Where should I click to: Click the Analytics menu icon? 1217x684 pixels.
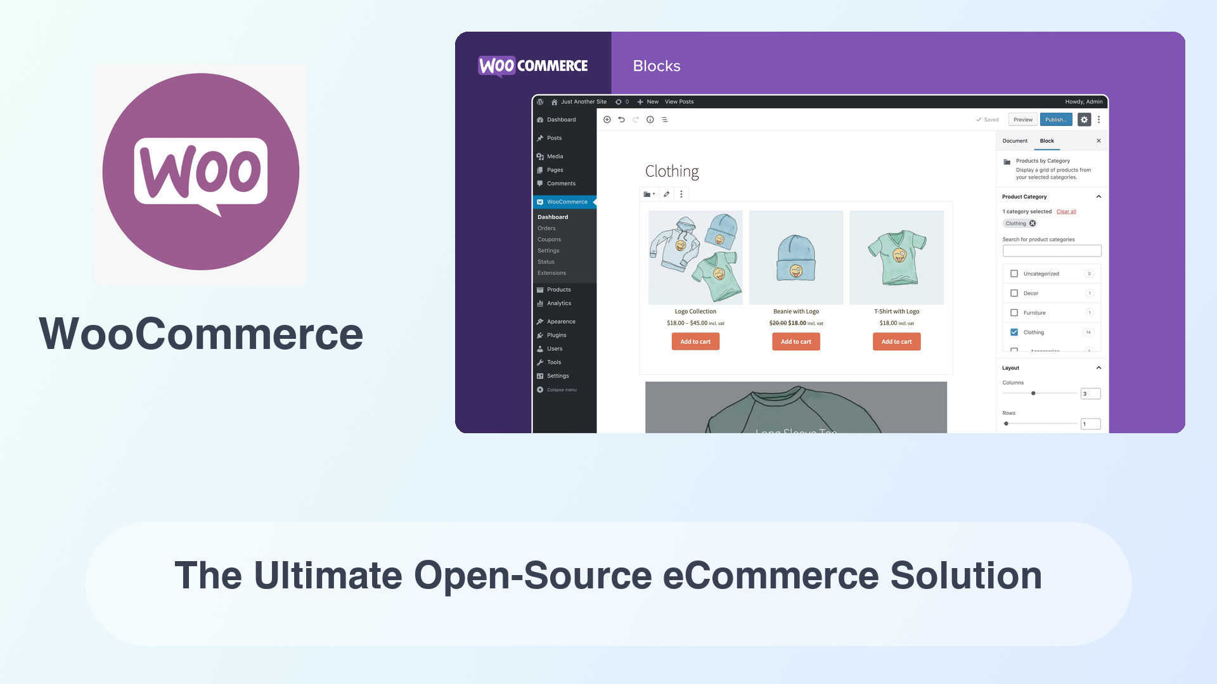pos(540,302)
